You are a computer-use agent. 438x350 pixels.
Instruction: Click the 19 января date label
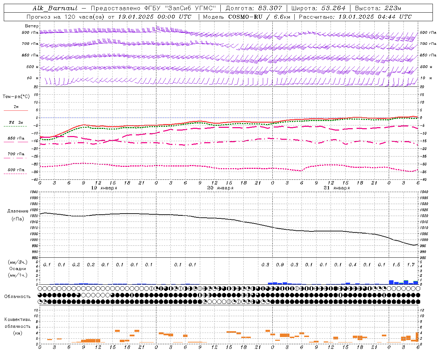[x=104, y=188]
